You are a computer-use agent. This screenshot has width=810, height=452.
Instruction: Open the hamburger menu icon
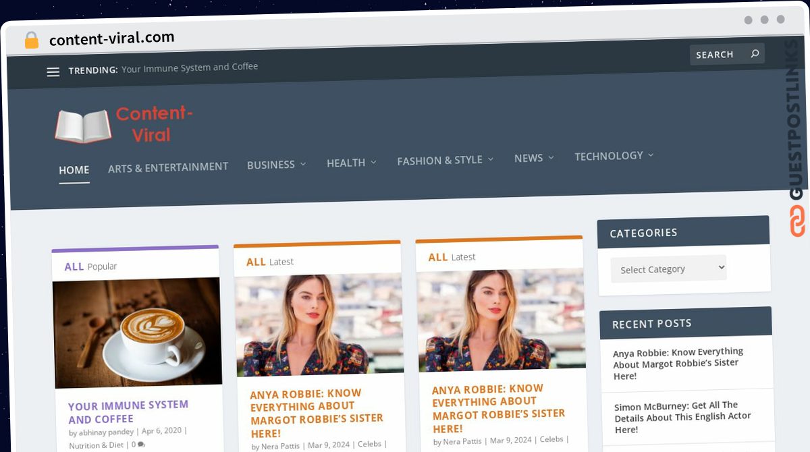(x=53, y=72)
